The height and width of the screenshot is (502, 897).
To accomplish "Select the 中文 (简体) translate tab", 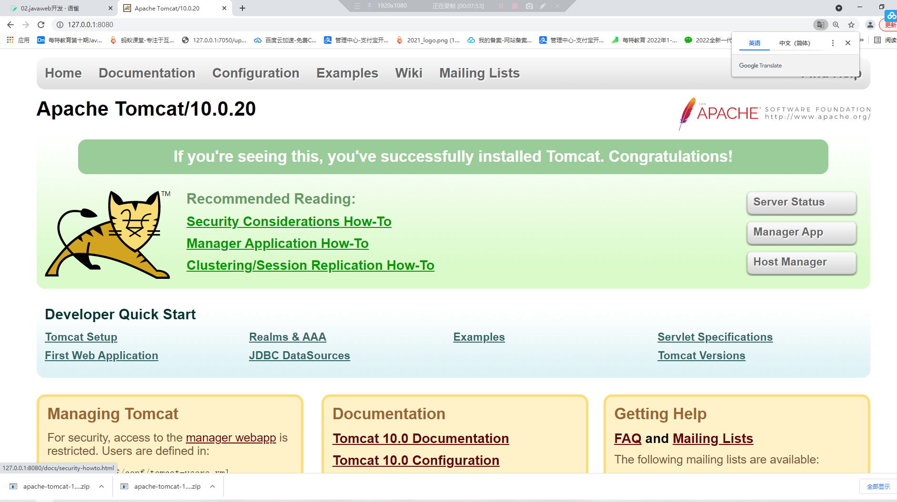I will (x=795, y=43).
